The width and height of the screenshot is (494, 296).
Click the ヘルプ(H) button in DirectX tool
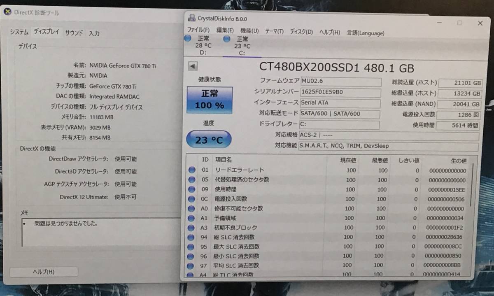coord(44,272)
